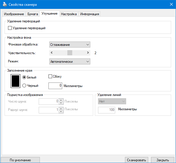Click the right arrow of Чувствительность slider
176x163 pixels.
coord(88,53)
